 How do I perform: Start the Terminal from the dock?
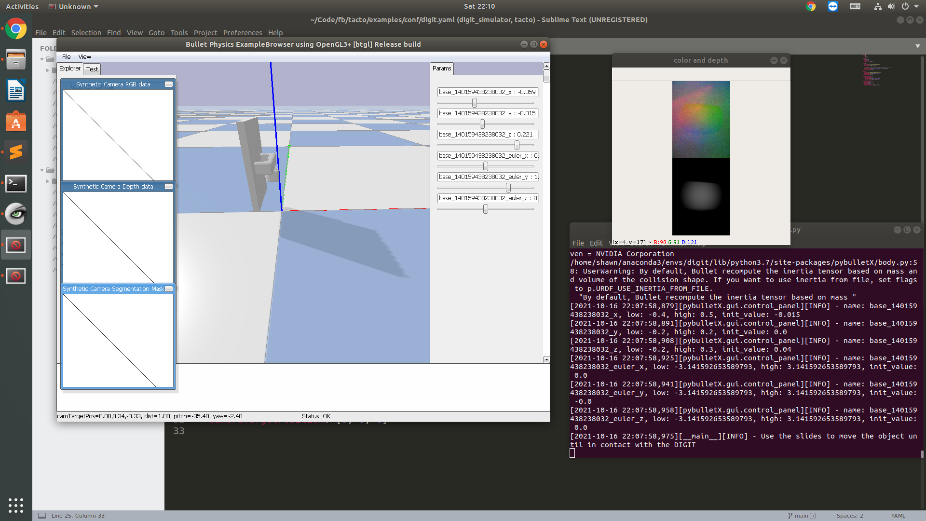pyautogui.click(x=16, y=183)
